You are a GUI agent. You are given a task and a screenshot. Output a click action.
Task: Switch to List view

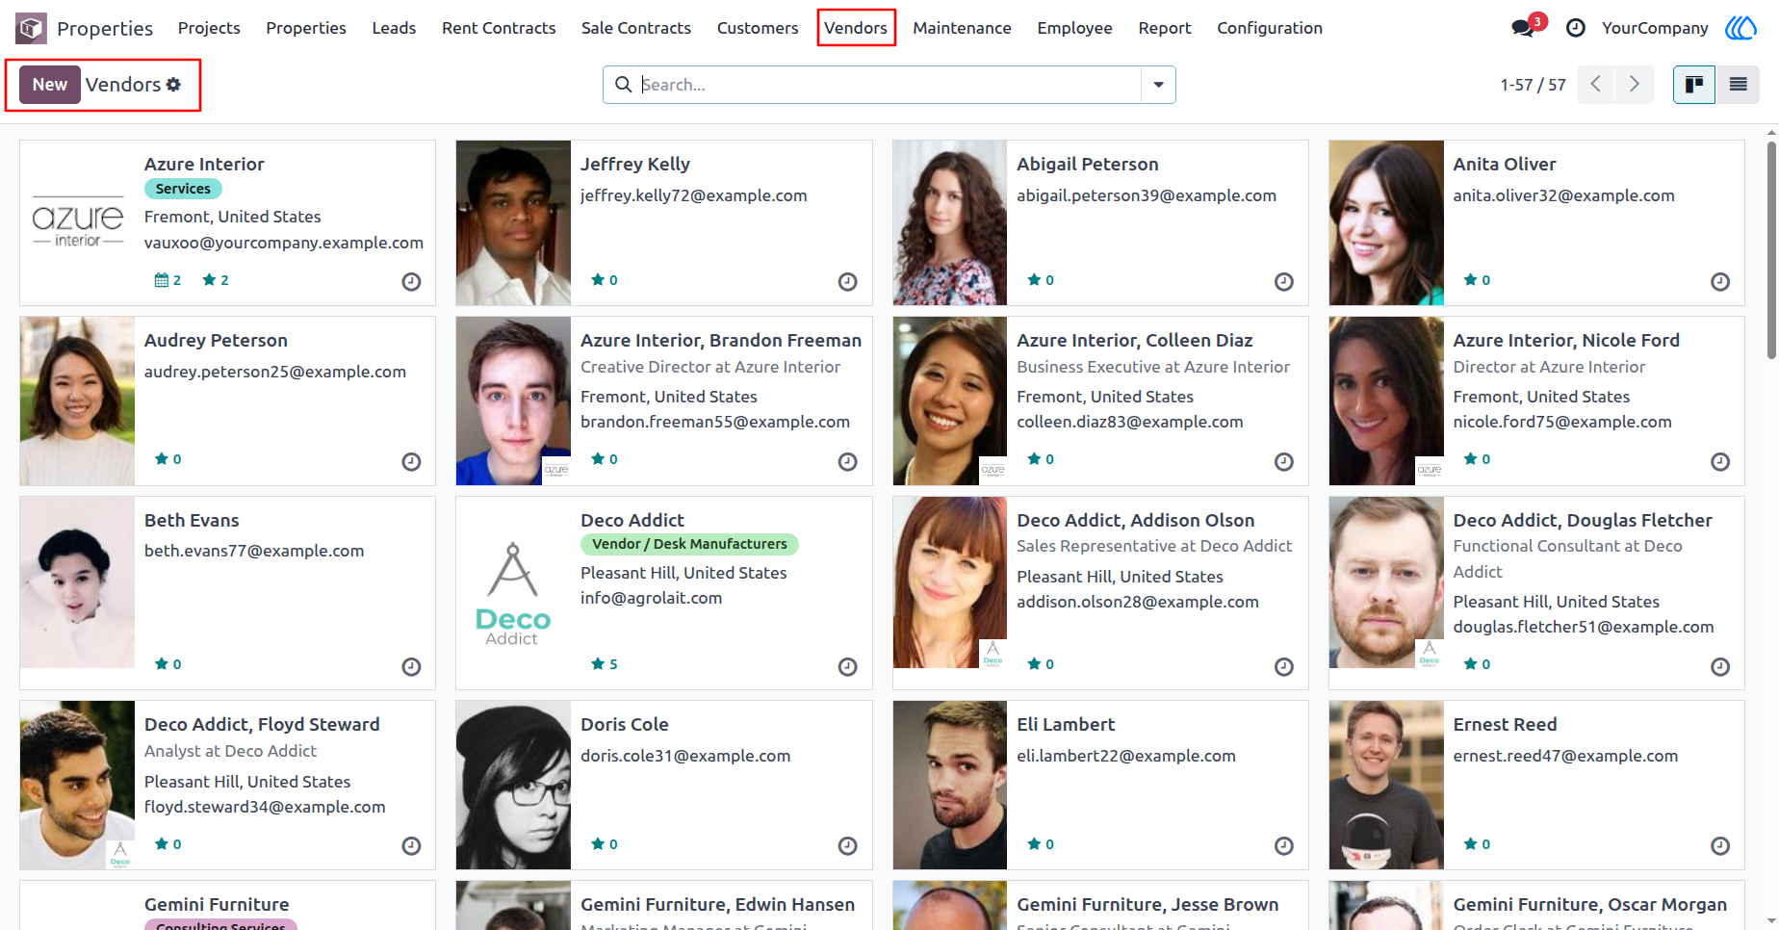coord(1738,85)
